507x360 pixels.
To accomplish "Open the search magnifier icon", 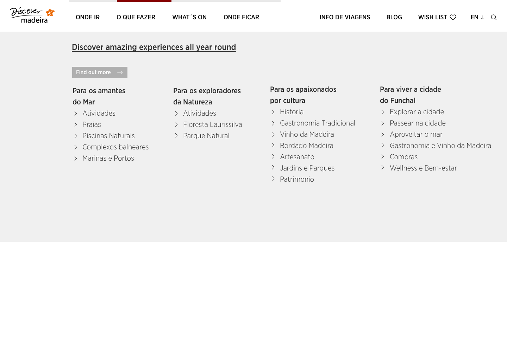I will click(x=494, y=18).
